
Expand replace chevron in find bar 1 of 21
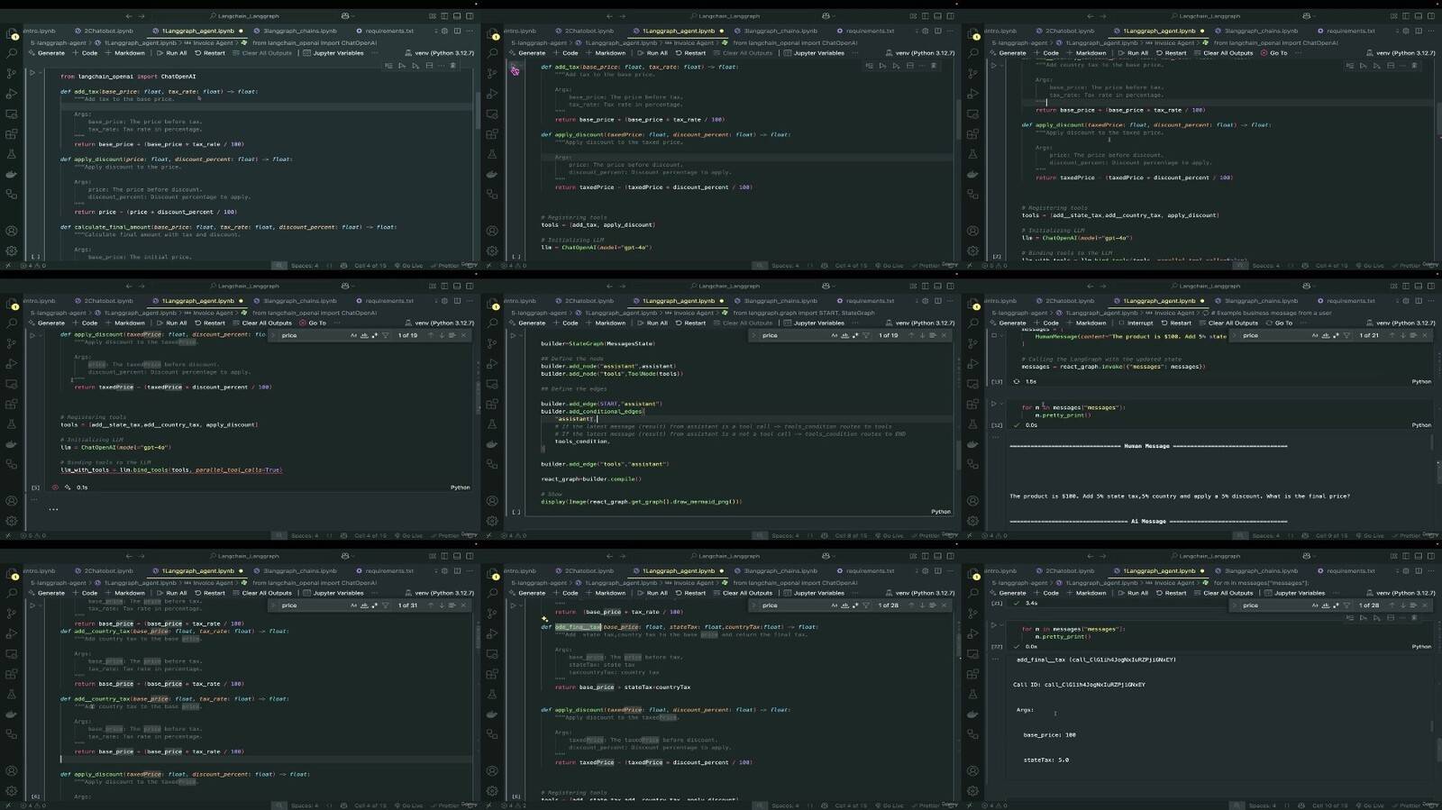point(1236,335)
